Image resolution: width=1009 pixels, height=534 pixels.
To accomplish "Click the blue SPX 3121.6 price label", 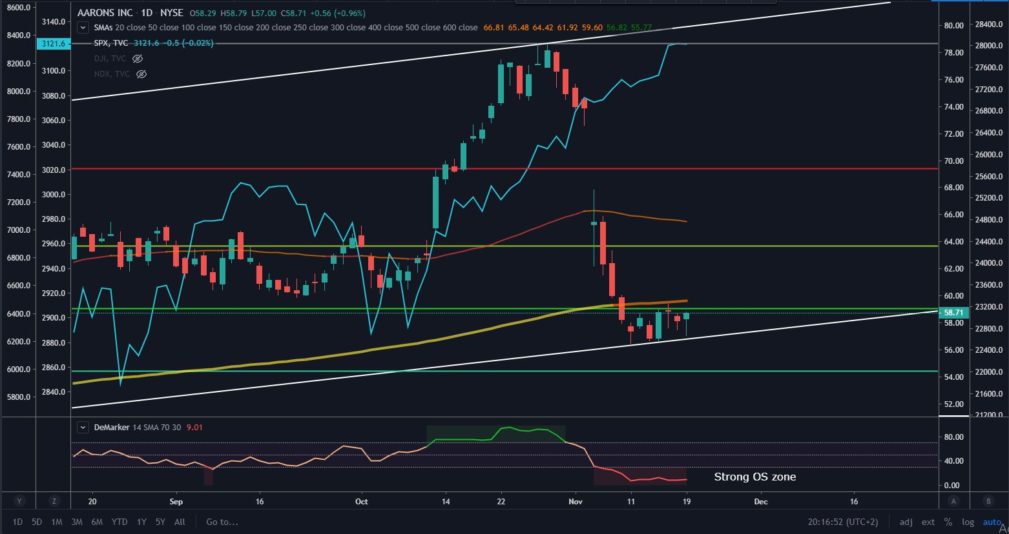I will (53, 43).
